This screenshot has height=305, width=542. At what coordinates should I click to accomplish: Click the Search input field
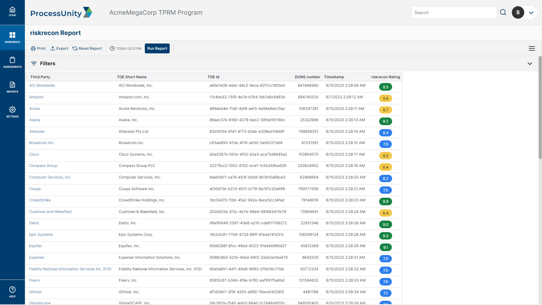[x=454, y=13]
